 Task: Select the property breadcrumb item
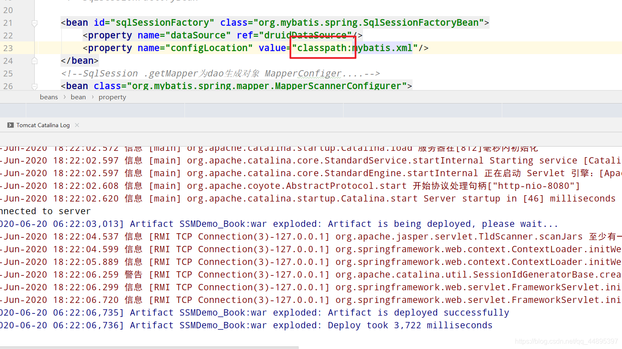112,97
